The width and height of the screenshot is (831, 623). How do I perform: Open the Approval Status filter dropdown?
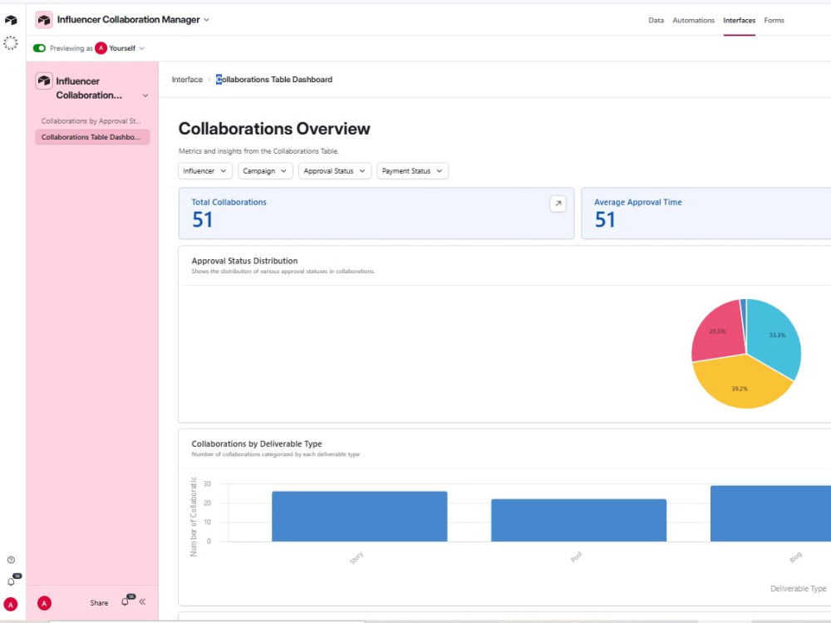[x=334, y=170]
